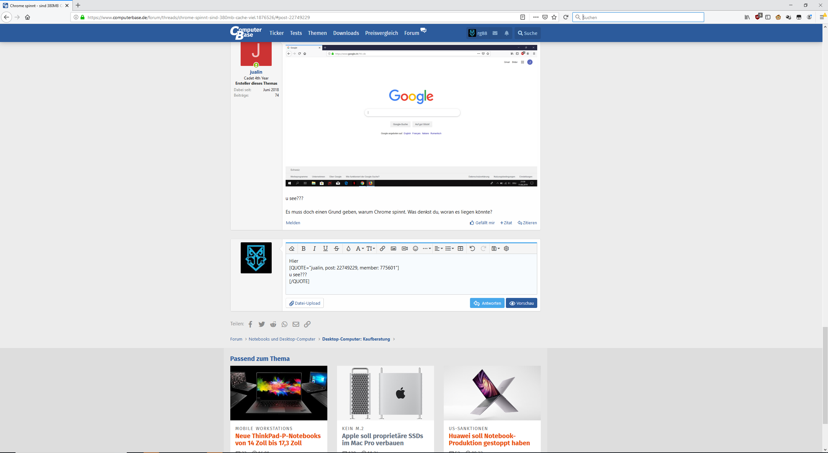828x453 pixels.
Task: Open private messages envelope in header
Action: tap(495, 33)
